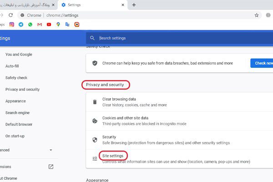Click the Appearance section heading
The width and height of the screenshot is (273, 182).
tap(97, 180)
